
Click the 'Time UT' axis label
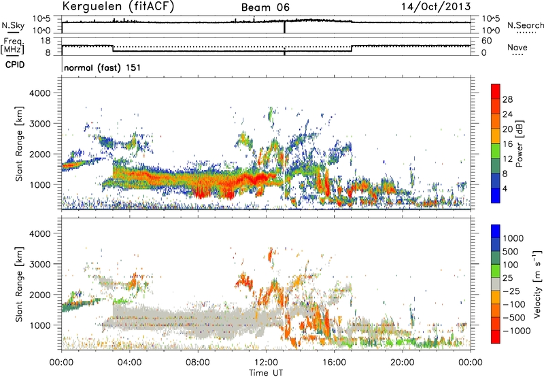click(x=266, y=372)
